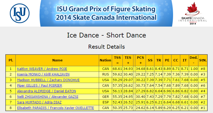Open Alexandra ALDRIDGE / Daniel EATON link

pos(46,91)
